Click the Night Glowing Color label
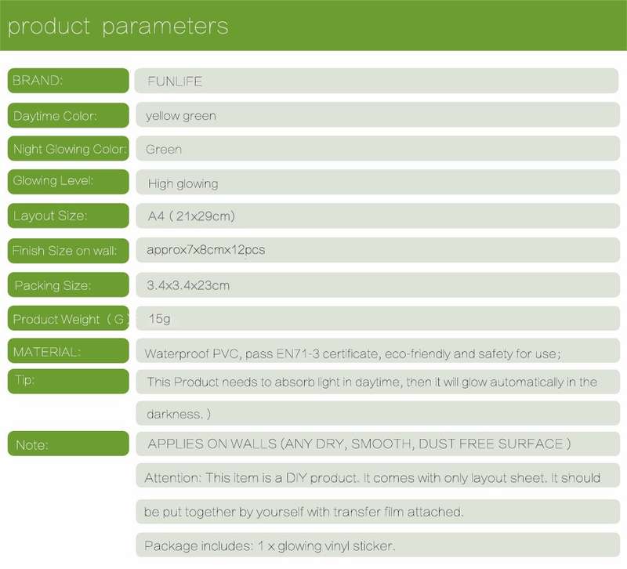Viewport: 627px width, 569px height. click(68, 149)
